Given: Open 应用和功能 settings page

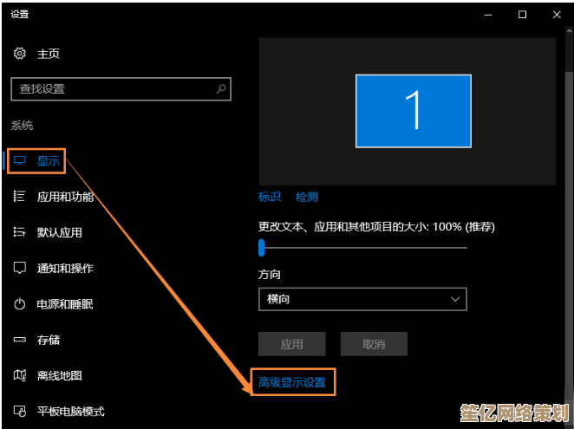Looking at the screenshot, I should coord(65,197).
